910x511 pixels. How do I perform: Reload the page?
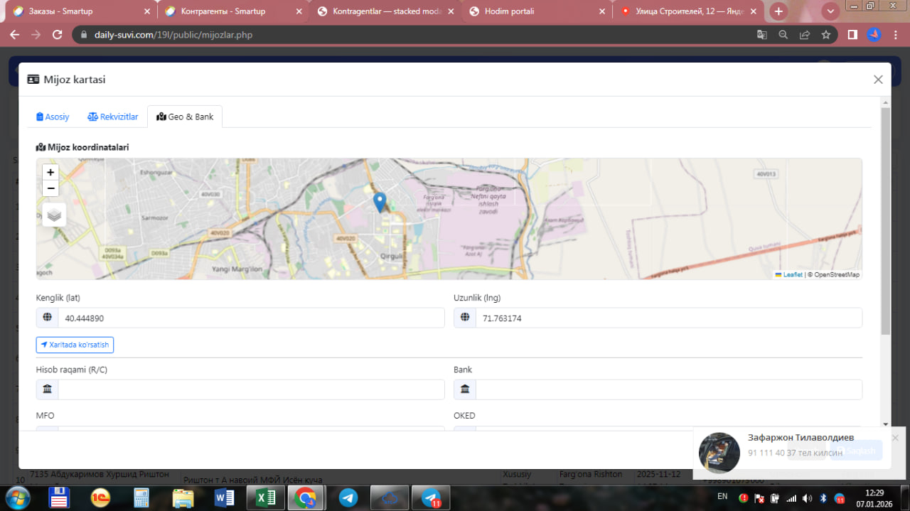coord(58,34)
